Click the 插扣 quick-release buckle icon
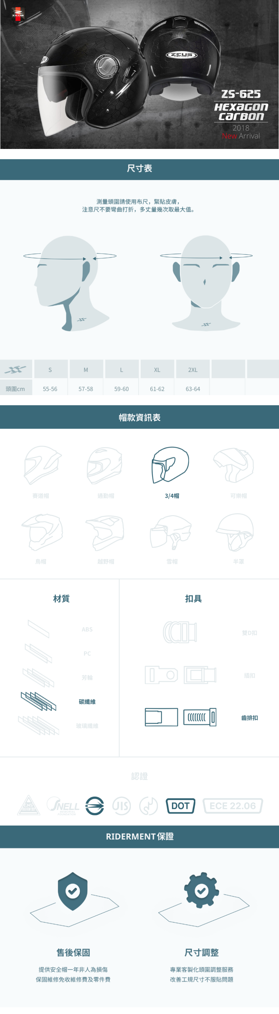279x1014 pixels. 181,675
